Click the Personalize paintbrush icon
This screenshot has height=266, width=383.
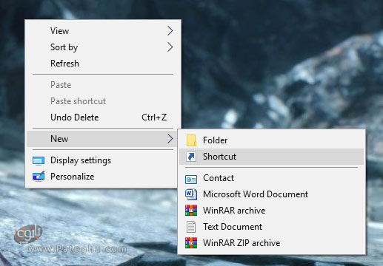tap(39, 177)
